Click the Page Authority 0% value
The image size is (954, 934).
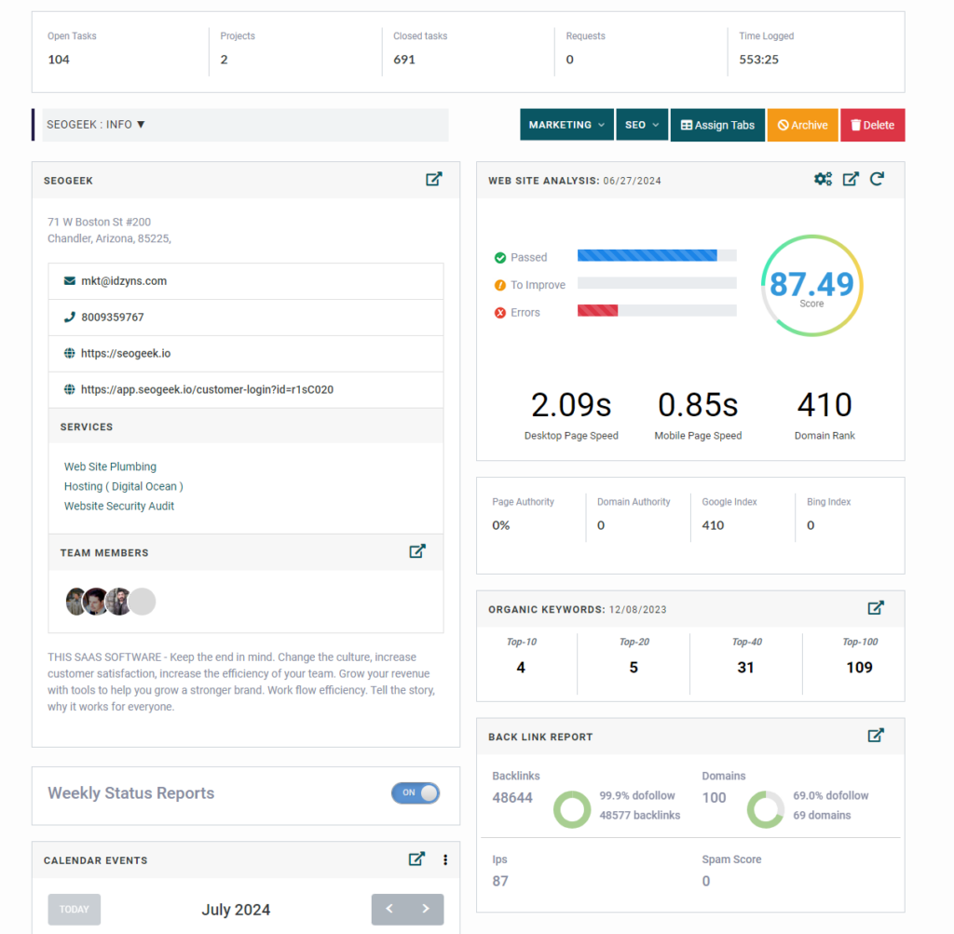(x=500, y=525)
